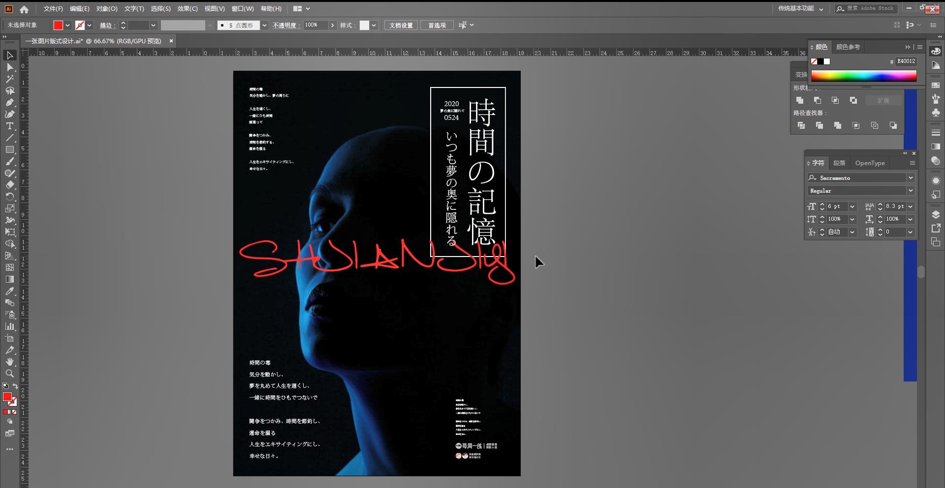
Task: Open the font style dropdown for Regular
Action: click(911, 191)
